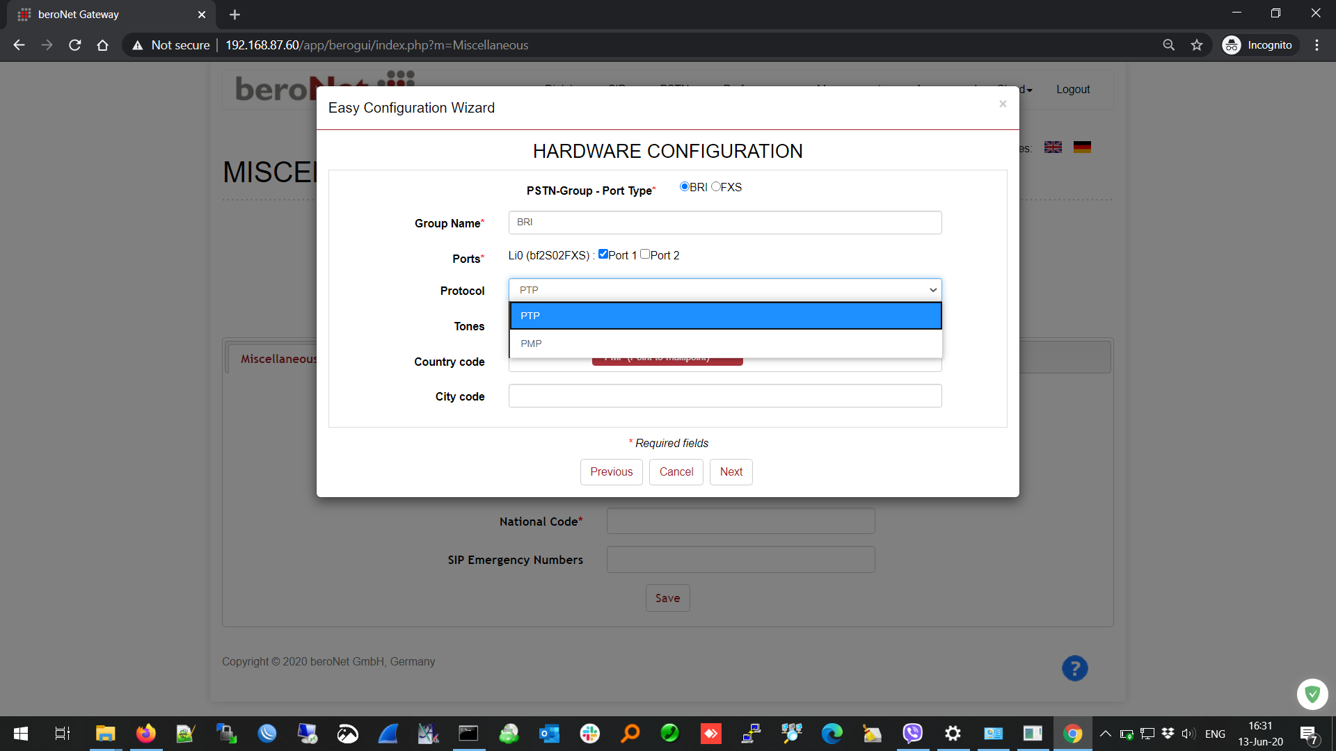Viewport: 1336px width, 751px height.
Task: Uncheck the Port 1 checkbox
Action: point(603,254)
